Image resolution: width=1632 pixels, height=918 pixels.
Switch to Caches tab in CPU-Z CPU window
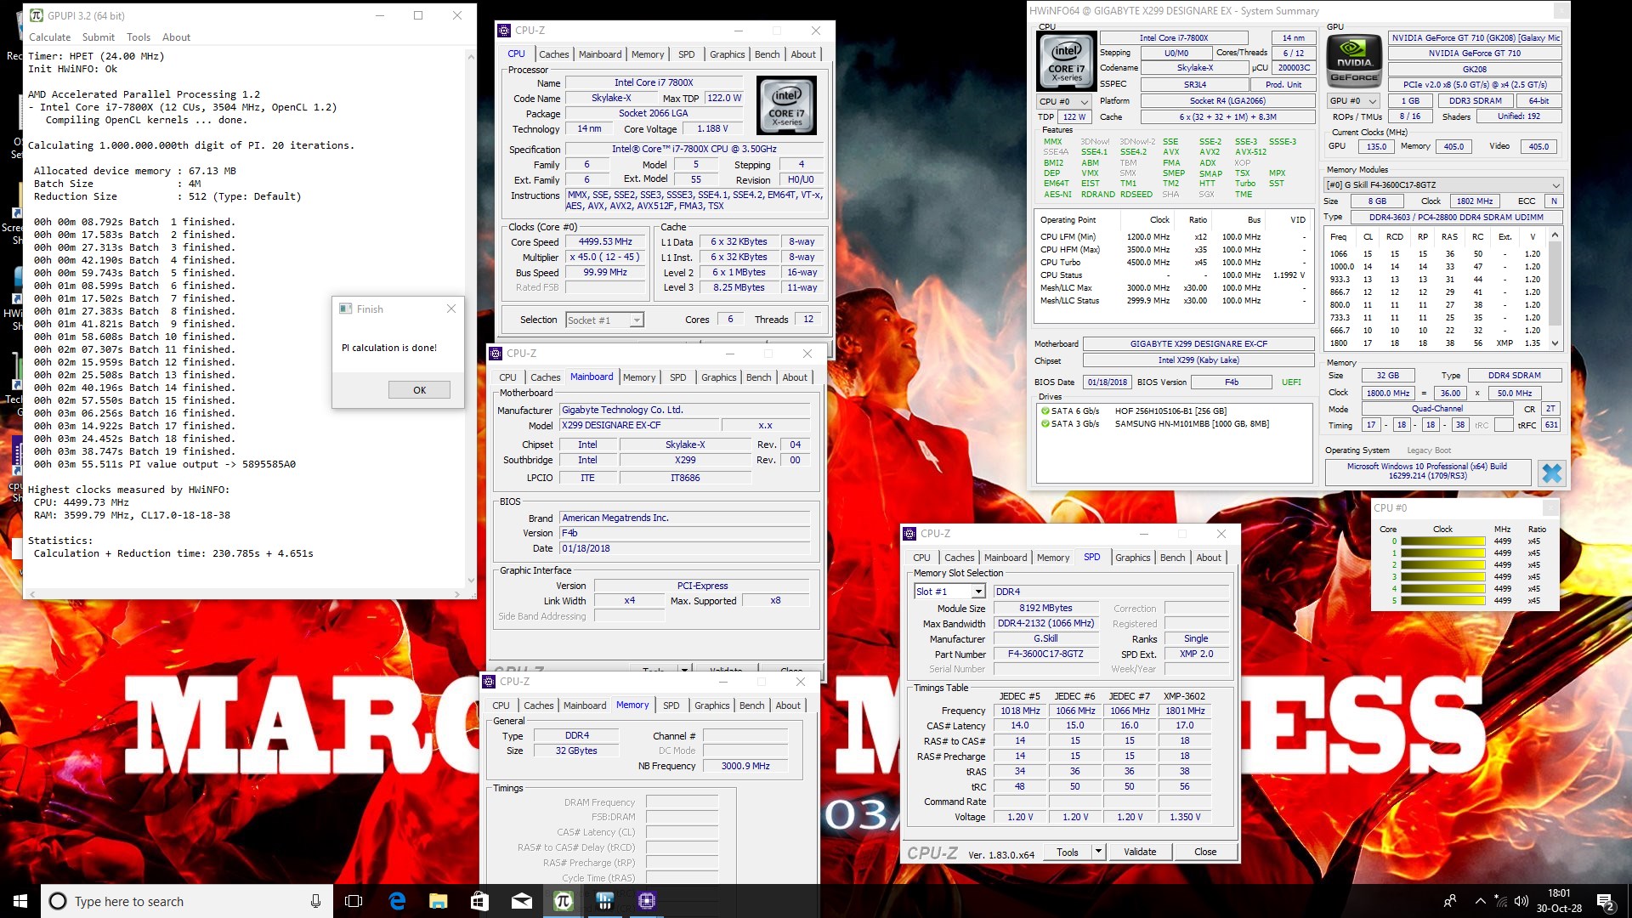point(554,54)
